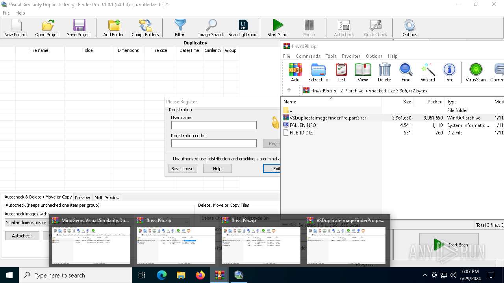Open the WinRAR Tools menu
Viewport: 504px width, 283px height.
click(x=331, y=56)
